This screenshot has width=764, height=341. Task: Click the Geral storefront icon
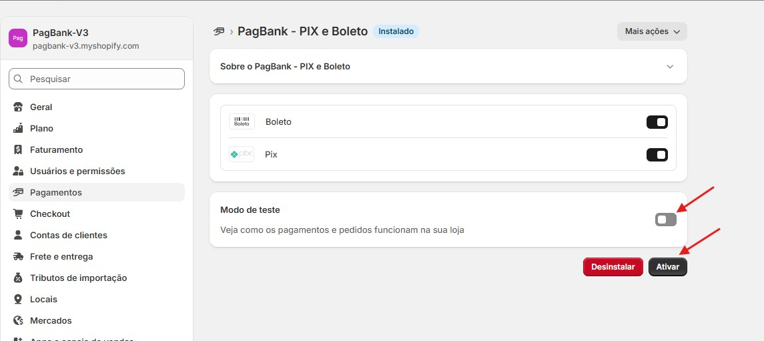pyautogui.click(x=18, y=107)
